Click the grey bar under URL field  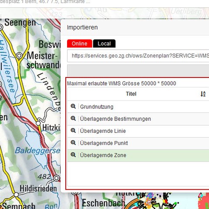pyautogui.click(x=138, y=71)
